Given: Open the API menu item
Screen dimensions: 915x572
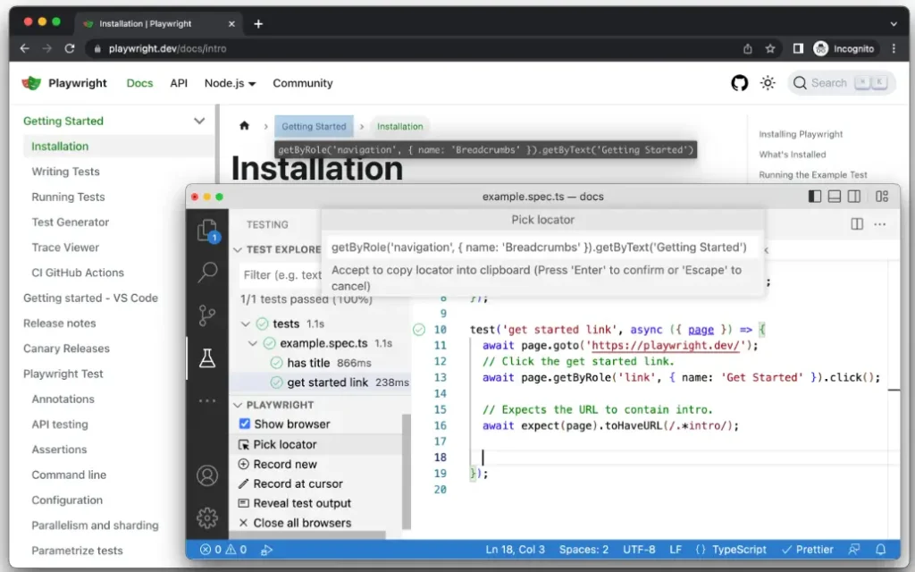Looking at the screenshot, I should pyautogui.click(x=179, y=83).
